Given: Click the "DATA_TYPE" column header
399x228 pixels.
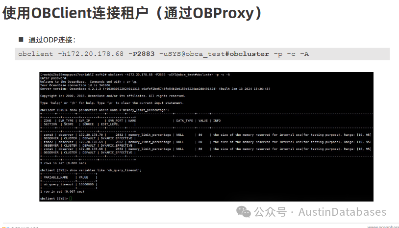Looking at the screenshot, I should tap(184, 121).
